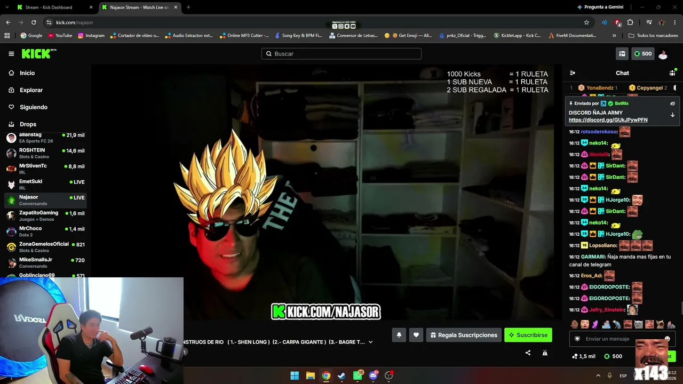Open MikeSmallsJr channel in the sidebar
Image resolution: width=683 pixels, height=384 pixels.
[x=45, y=262]
